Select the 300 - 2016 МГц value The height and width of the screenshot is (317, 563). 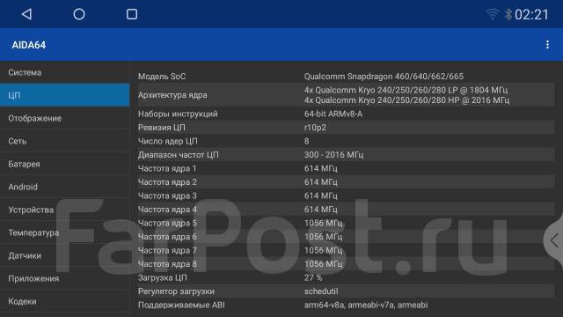333,155
